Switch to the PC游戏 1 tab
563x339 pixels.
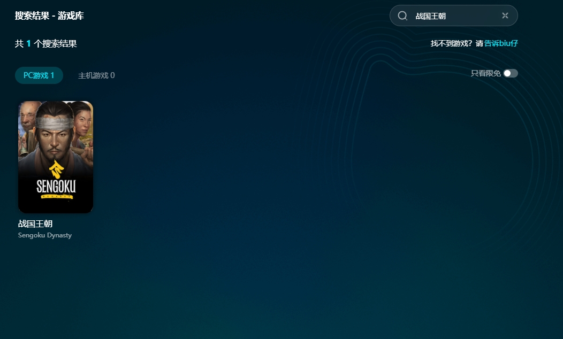pyautogui.click(x=39, y=75)
